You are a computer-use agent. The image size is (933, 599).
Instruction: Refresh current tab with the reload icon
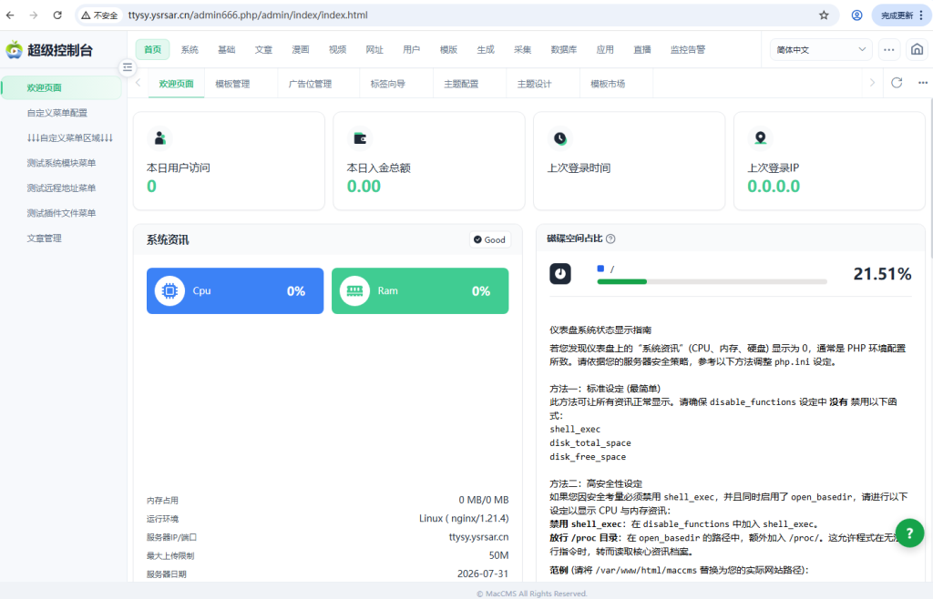pyautogui.click(x=897, y=83)
